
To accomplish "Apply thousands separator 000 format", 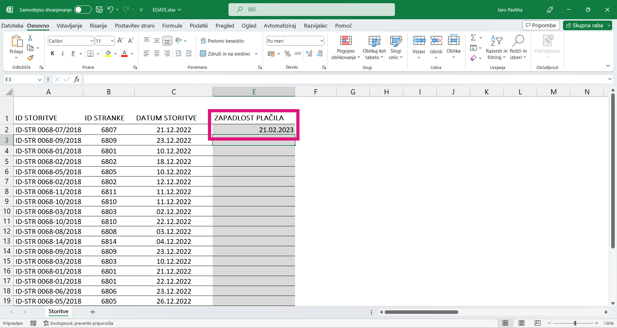I will pos(298,54).
